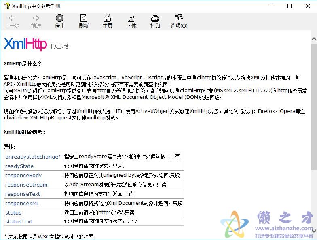Open the responseText property link

(23, 194)
